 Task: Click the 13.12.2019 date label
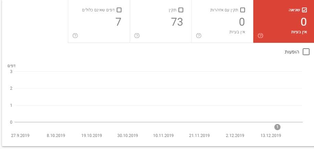pyautogui.click(x=271, y=136)
